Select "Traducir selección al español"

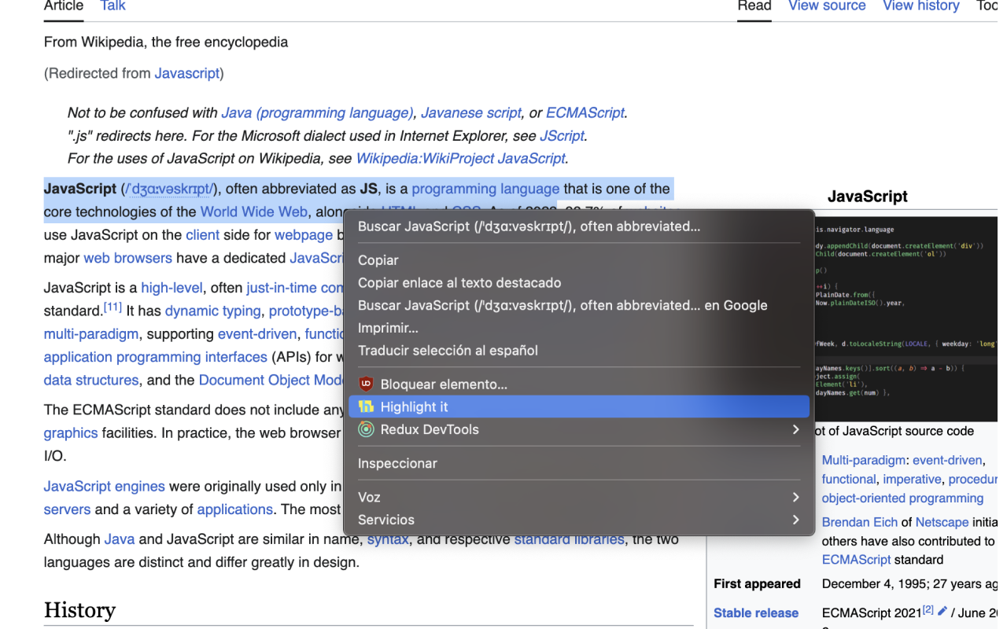[447, 350]
